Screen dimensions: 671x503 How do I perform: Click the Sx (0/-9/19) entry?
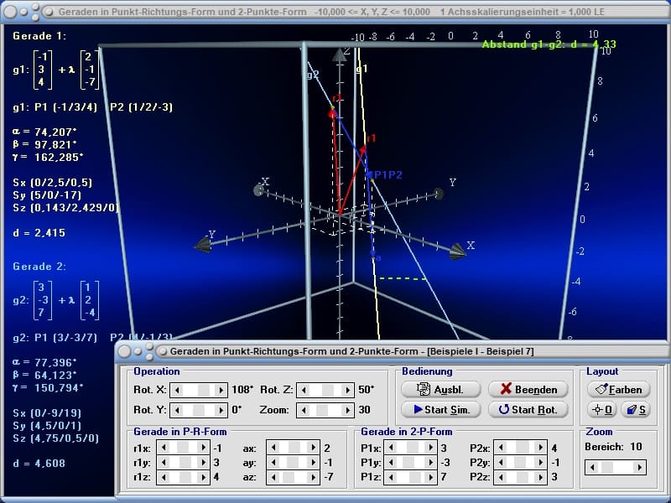tap(47, 413)
